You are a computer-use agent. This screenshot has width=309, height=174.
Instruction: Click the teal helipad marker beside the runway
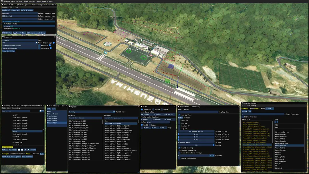click(106, 53)
